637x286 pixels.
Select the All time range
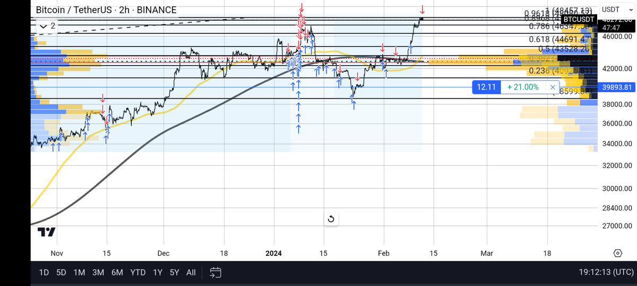point(191,273)
